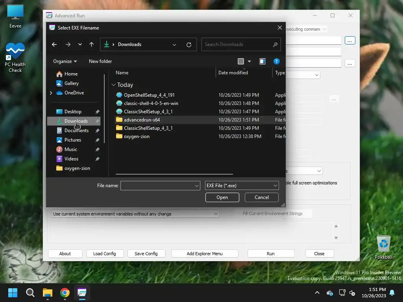Click the Close button in Advanced Run

click(x=319, y=254)
